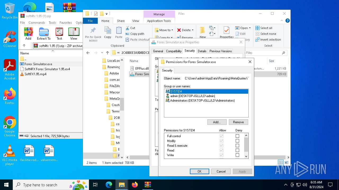The width and height of the screenshot is (339, 190).
Task: Open the File menu in WinRAR
Action: point(23,23)
